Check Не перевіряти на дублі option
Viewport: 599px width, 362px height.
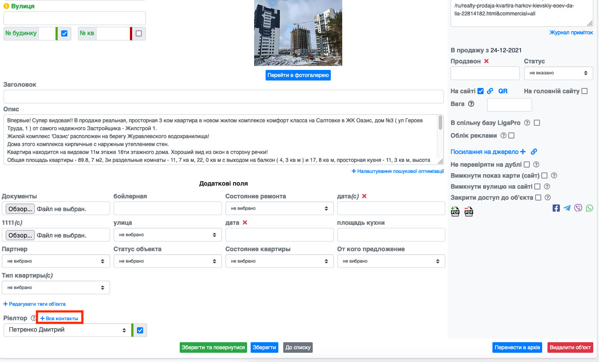(x=526, y=165)
